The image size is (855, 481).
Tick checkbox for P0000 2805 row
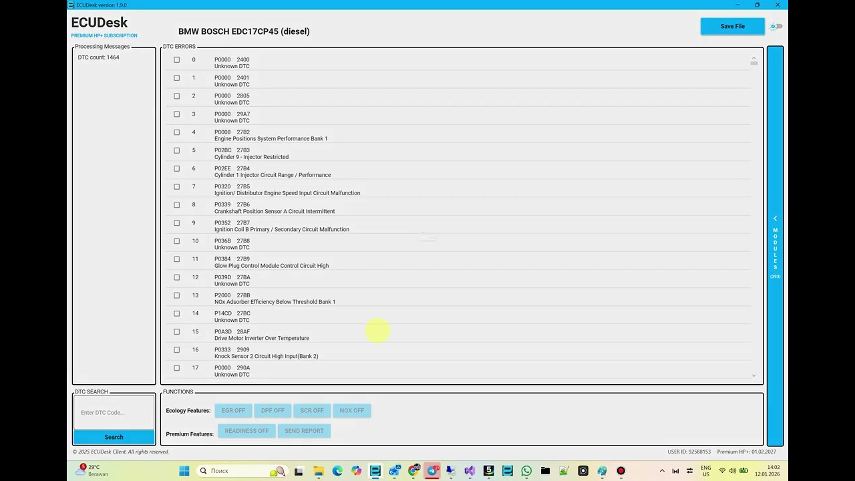pyautogui.click(x=177, y=96)
